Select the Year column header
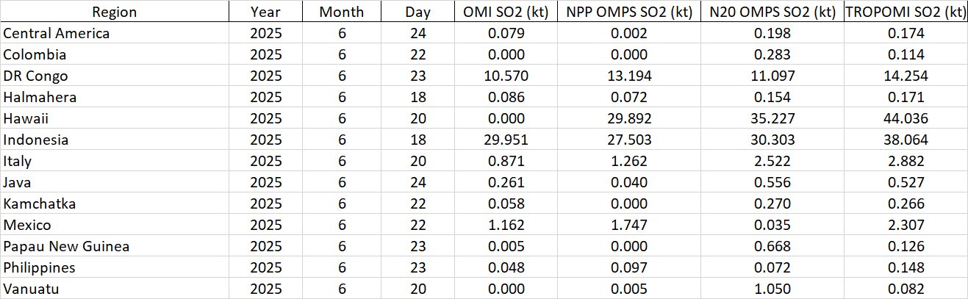The height and width of the screenshot is (299, 968). pyautogui.click(x=265, y=12)
